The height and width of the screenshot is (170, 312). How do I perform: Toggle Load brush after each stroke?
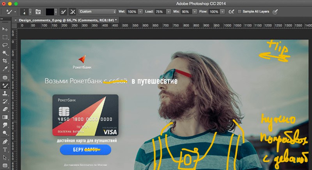(63, 12)
